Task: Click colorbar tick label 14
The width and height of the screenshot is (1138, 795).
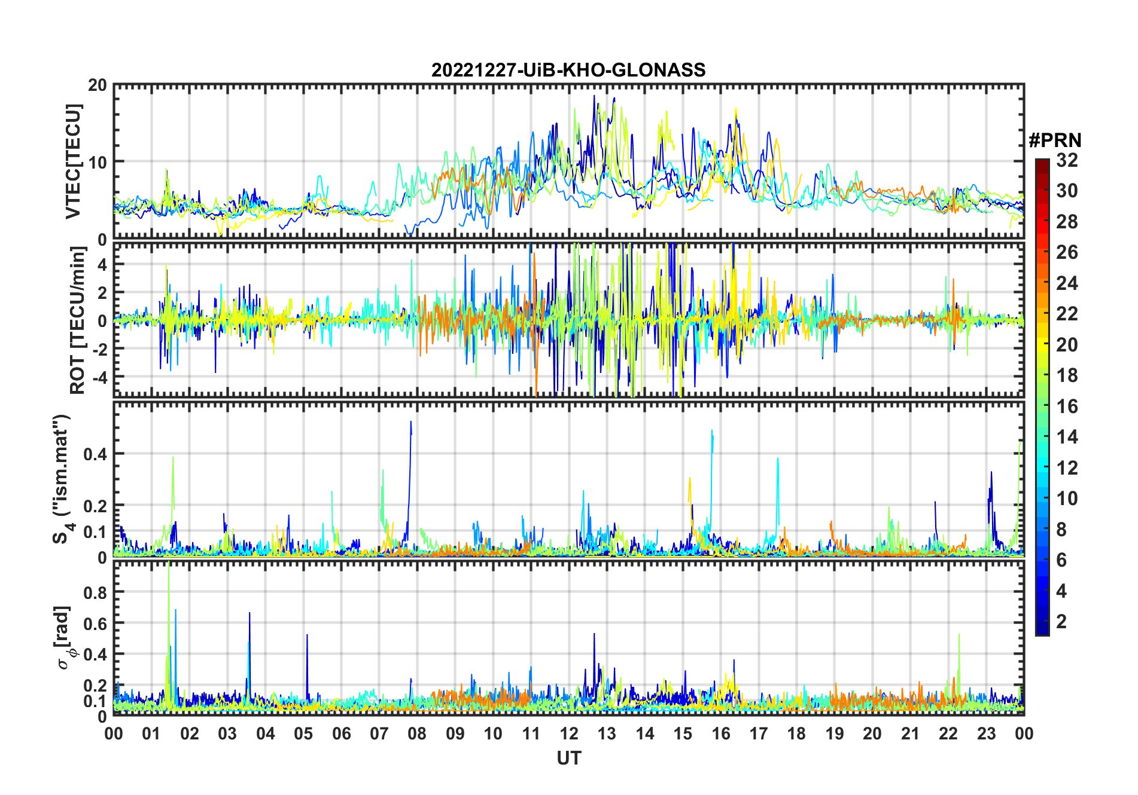Action: click(1067, 437)
